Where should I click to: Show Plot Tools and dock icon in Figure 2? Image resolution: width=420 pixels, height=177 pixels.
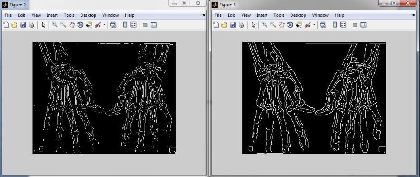(153, 25)
